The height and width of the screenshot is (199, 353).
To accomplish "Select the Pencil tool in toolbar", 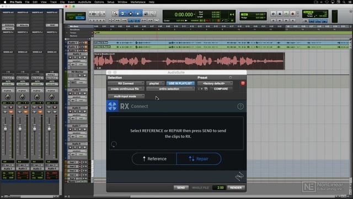I will coord(153,13).
